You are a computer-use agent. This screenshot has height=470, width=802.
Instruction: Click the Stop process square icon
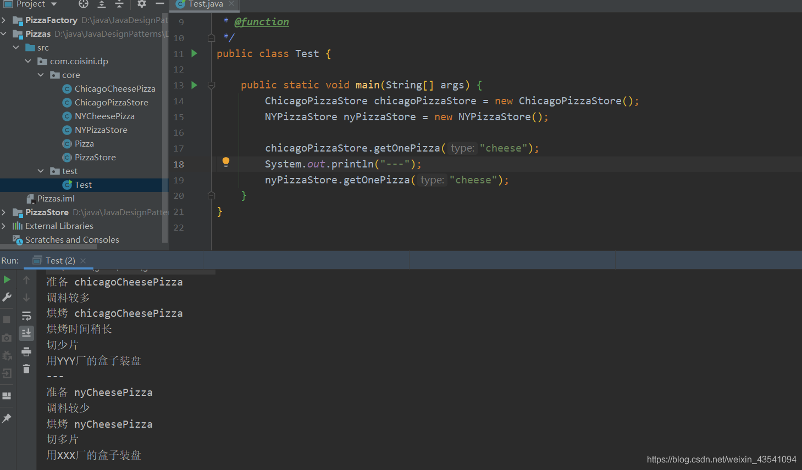click(x=7, y=320)
